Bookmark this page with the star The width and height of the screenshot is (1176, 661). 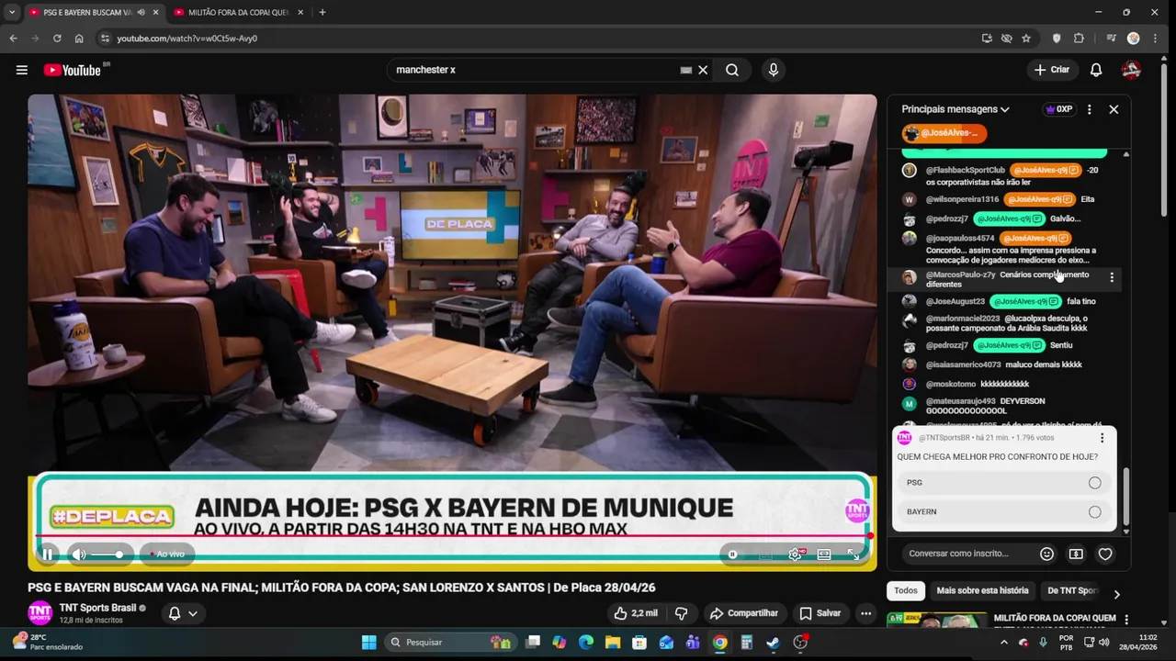coord(1026,39)
